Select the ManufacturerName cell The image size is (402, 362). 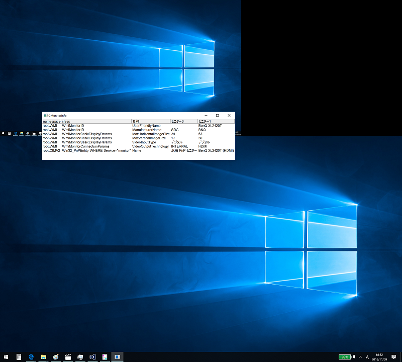pyautogui.click(x=147, y=130)
